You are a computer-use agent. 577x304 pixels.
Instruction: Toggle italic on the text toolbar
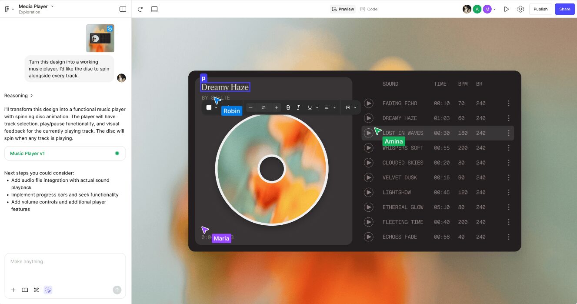click(298, 107)
